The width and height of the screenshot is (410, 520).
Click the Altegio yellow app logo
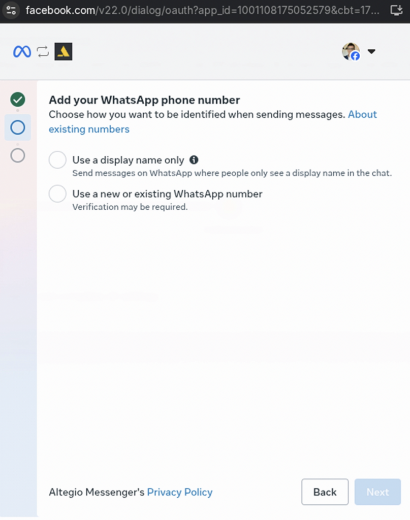(64, 52)
